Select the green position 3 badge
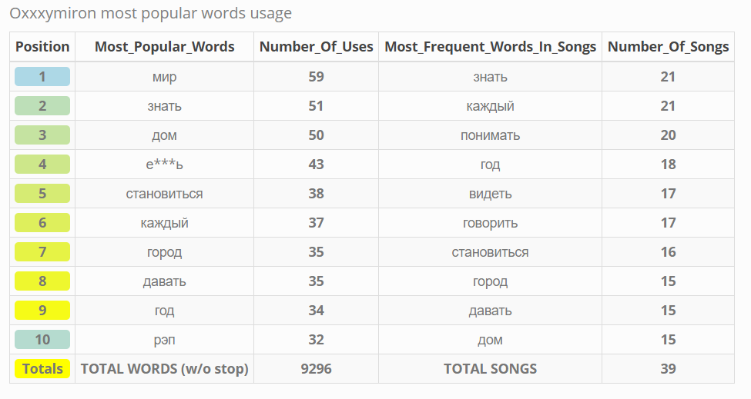 click(42, 135)
